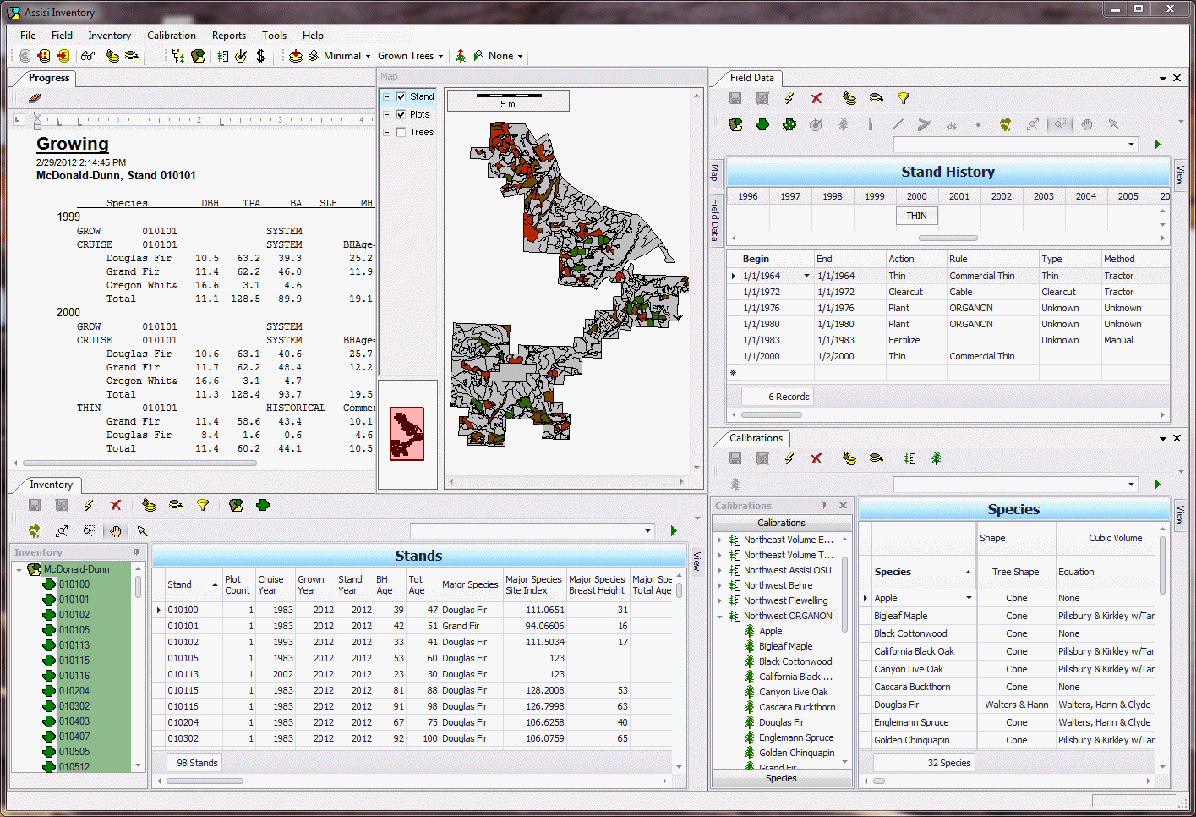Click the yellow funnel filter icon in Field Data
Screen dimensions: 1196x817
[x=904, y=99]
